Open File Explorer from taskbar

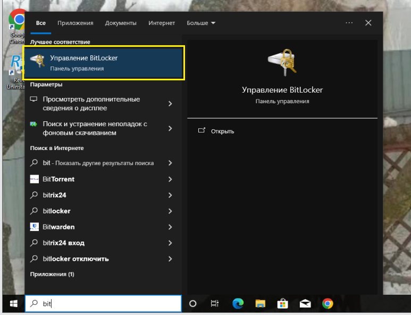click(261, 303)
